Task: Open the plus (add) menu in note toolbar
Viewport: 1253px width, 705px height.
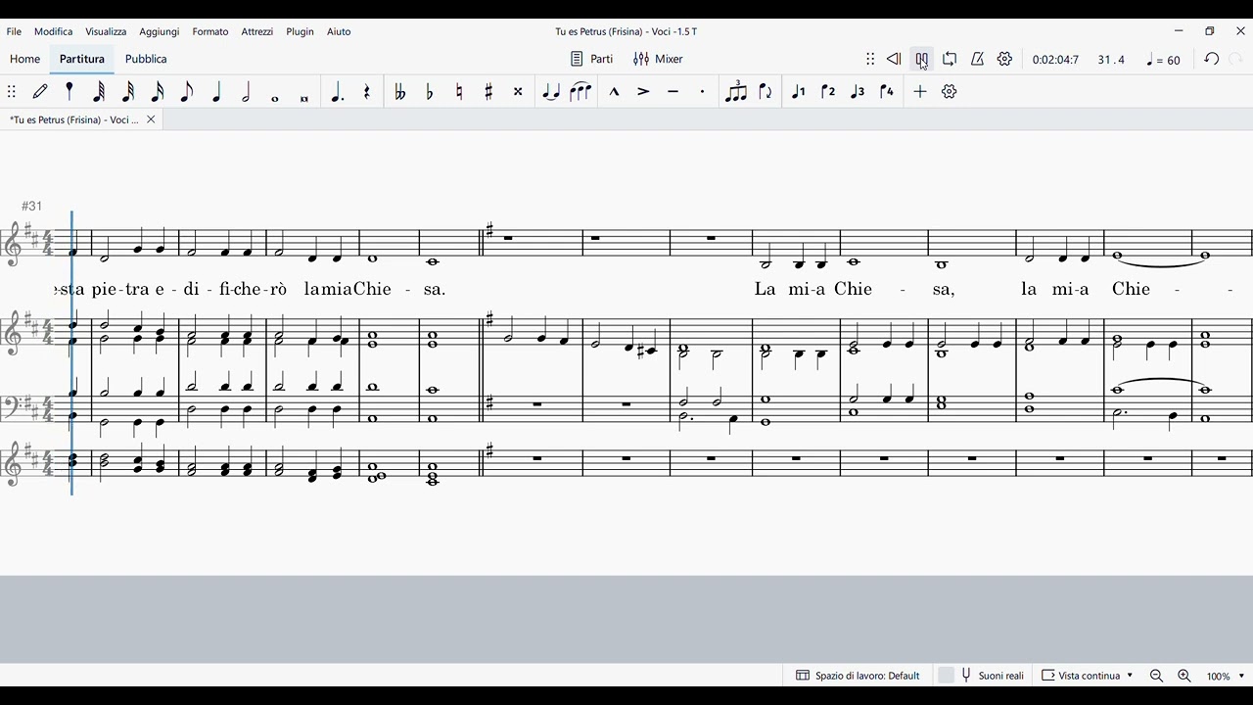Action: tap(920, 92)
